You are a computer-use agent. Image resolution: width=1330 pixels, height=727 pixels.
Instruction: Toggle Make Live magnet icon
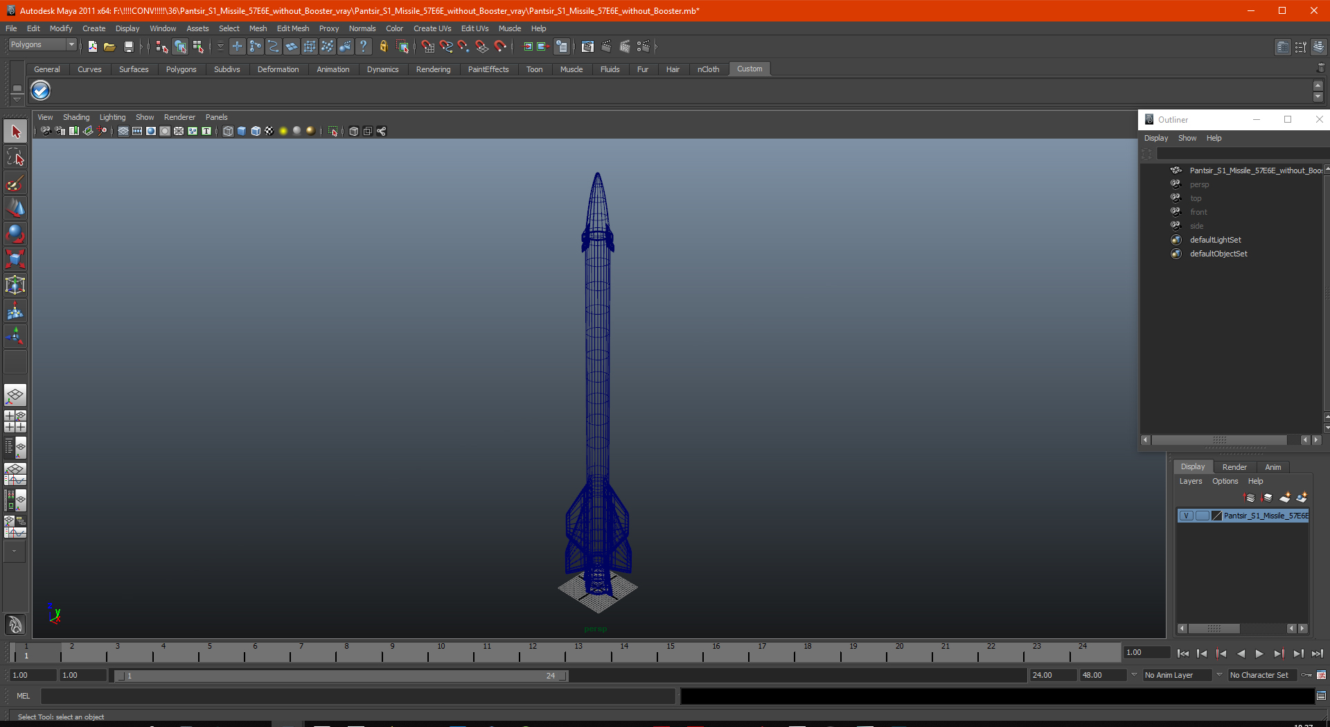[500, 46]
